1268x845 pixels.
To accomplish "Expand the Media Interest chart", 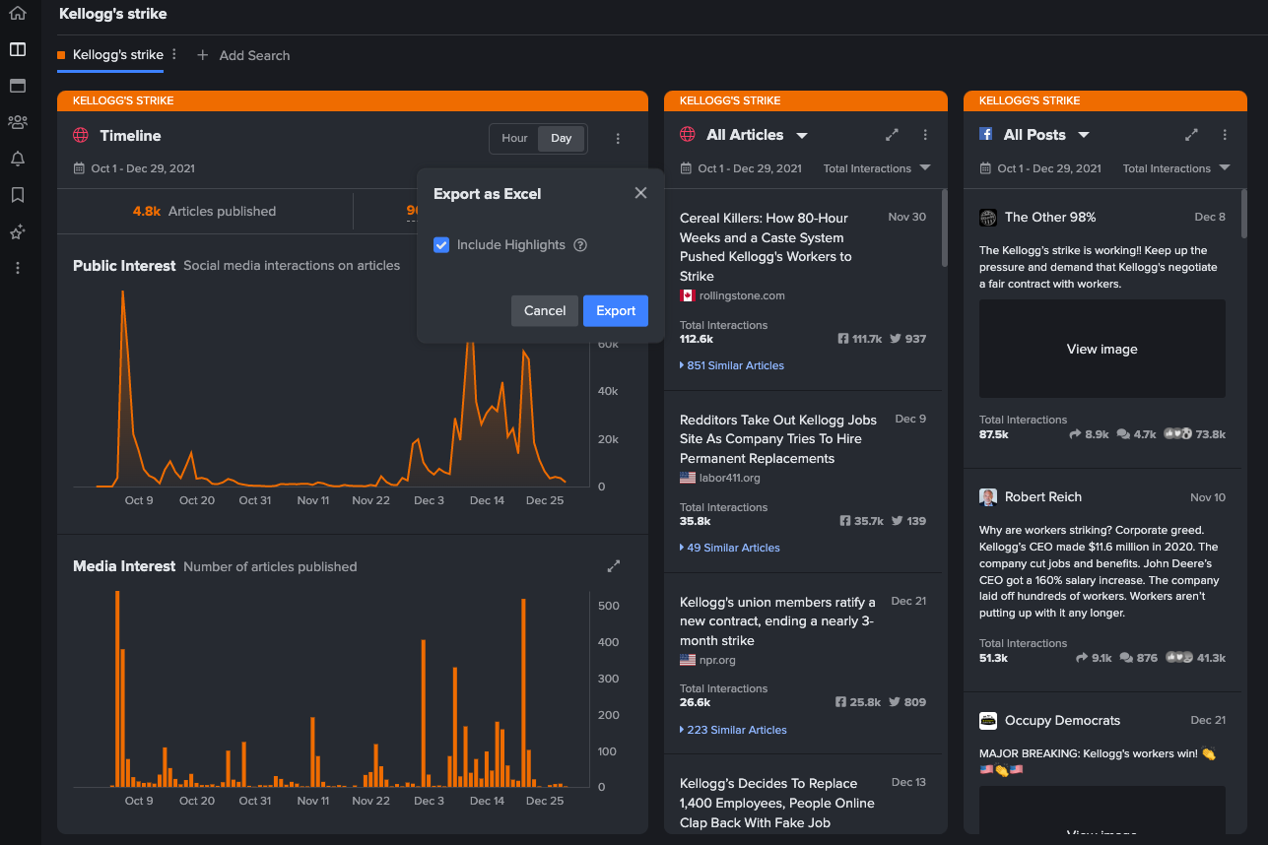I will tap(614, 566).
